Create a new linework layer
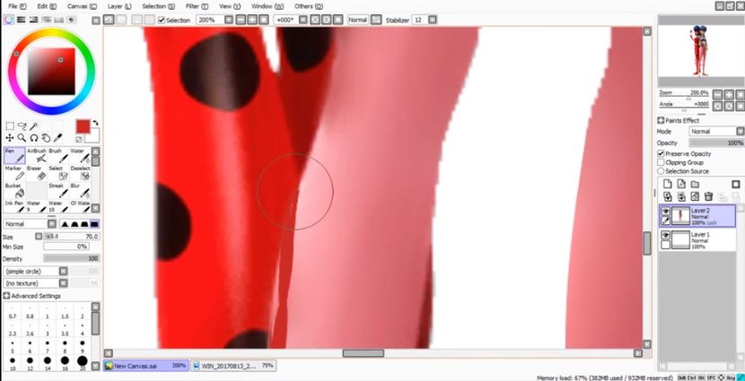This screenshot has height=381, width=745. [x=681, y=184]
